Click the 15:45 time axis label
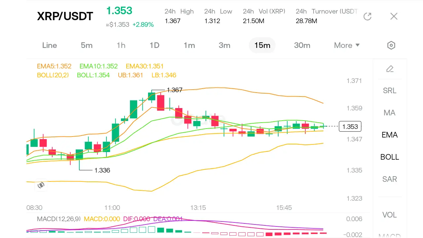The height and width of the screenshot is (238, 423). 284,208
